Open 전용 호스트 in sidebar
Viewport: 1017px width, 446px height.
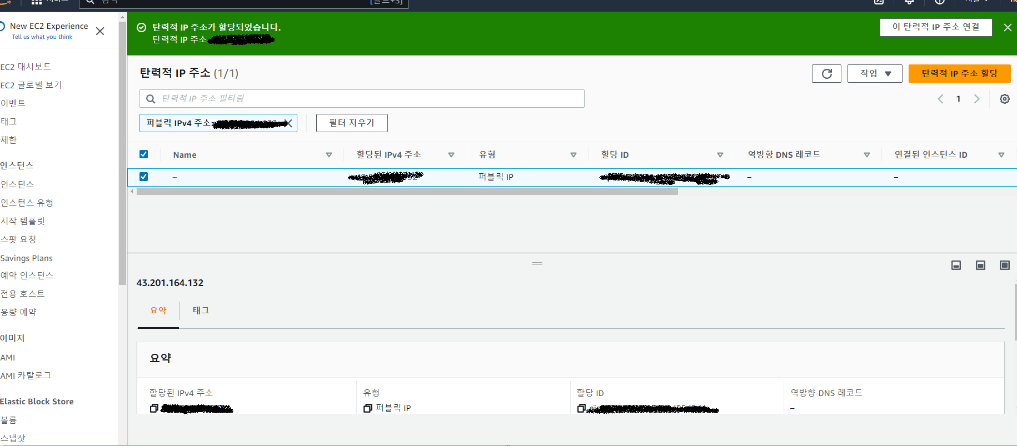click(22, 294)
